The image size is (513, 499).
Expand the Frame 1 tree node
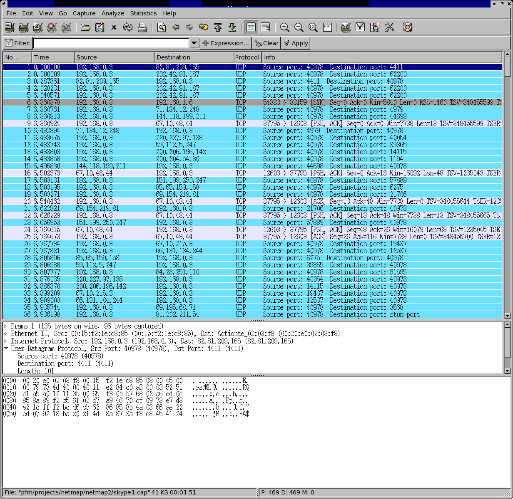pos(6,326)
